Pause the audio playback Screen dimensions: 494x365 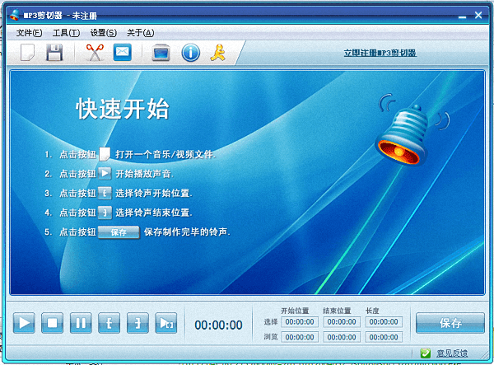(81, 323)
